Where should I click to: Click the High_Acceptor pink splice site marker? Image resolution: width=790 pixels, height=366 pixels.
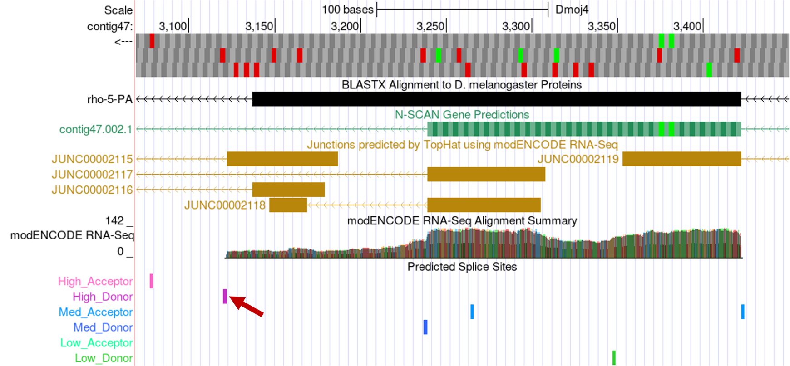[151, 281]
